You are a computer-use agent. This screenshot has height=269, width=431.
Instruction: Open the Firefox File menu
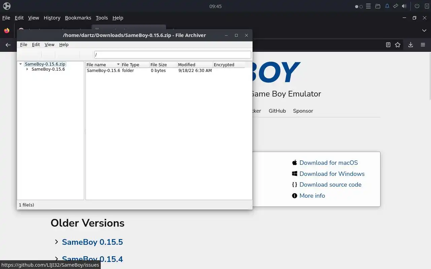(x=6, y=18)
